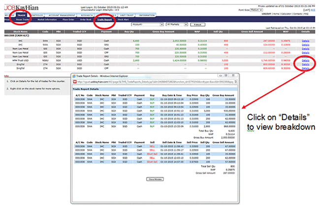Click the Internet Explorer icon in popup title
The height and width of the screenshot is (206, 320).
point(74,76)
